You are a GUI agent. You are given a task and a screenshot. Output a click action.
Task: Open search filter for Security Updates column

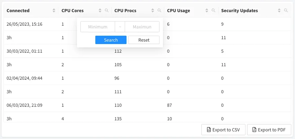[286, 10]
